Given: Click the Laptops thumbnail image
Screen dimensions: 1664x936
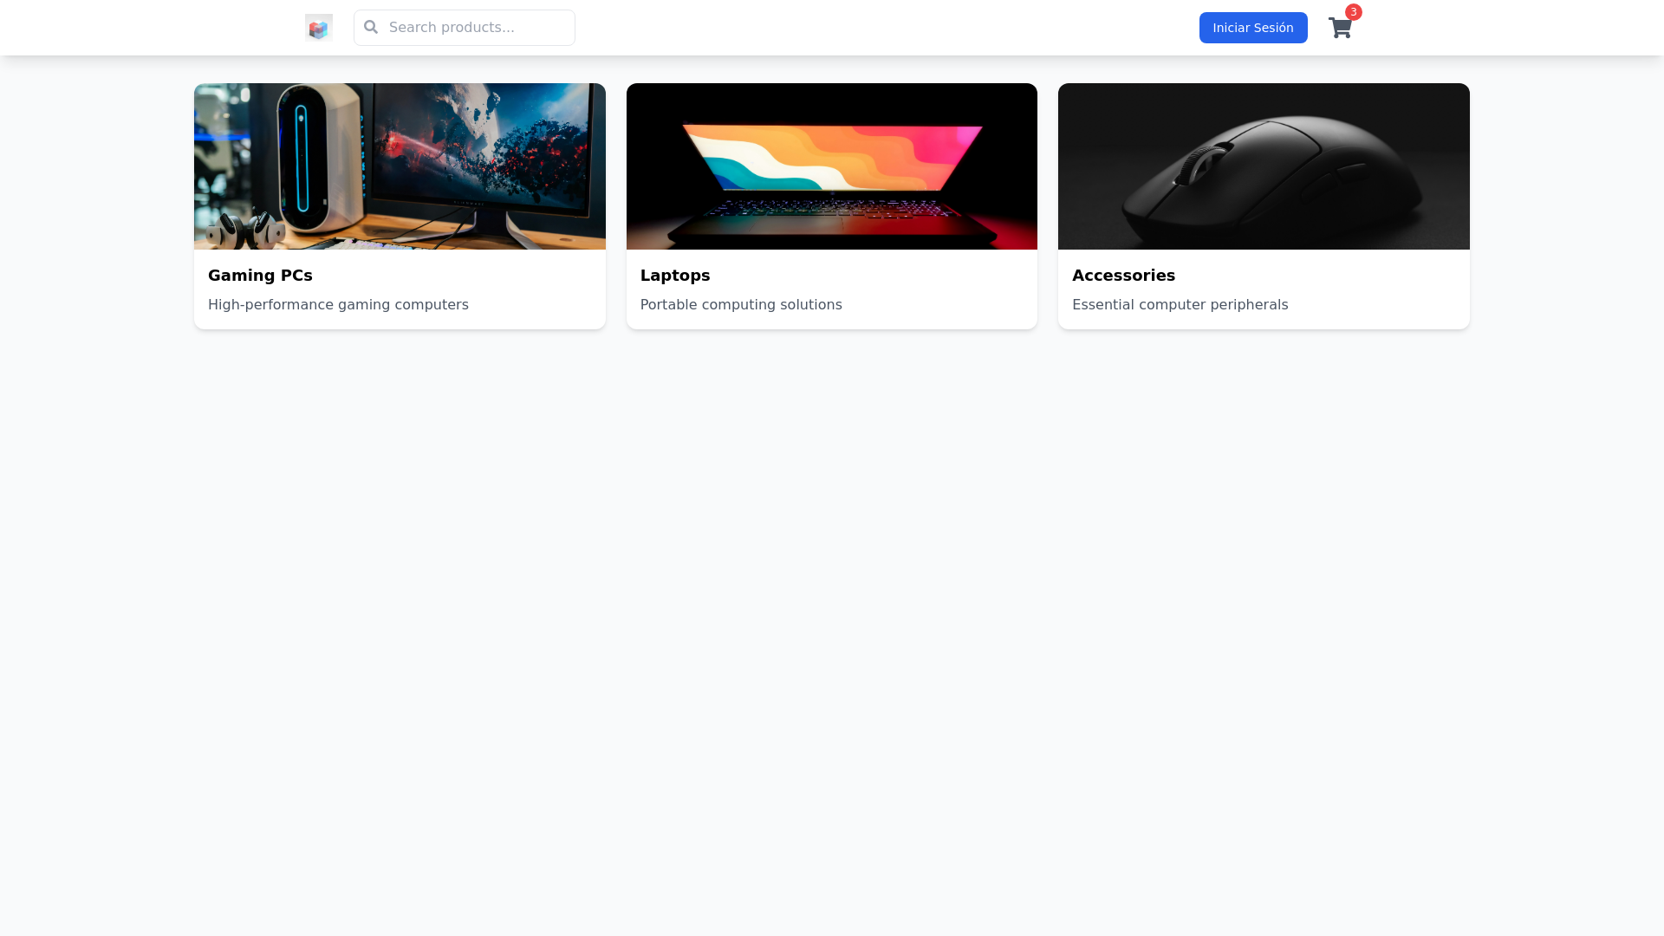Looking at the screenshot, I should click(831, 166).
